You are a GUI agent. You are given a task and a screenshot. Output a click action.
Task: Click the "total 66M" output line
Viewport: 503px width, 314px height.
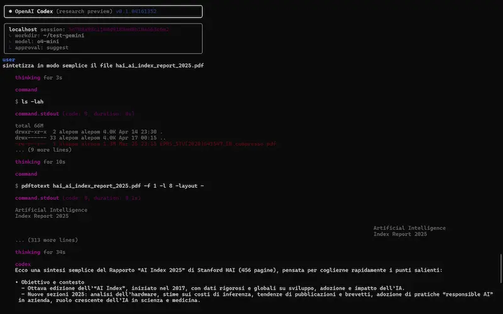click(29, 126)
